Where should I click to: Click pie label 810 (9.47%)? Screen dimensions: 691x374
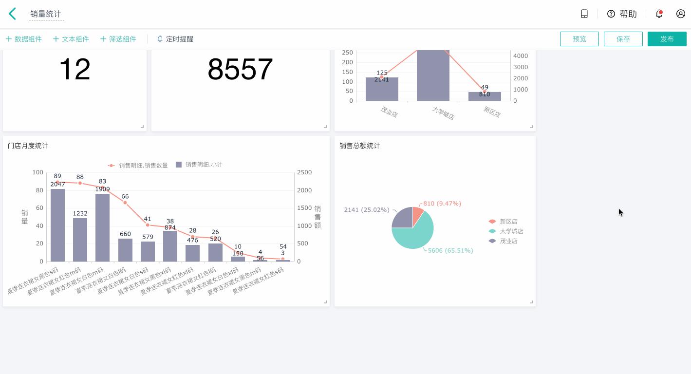pos(442,204)
